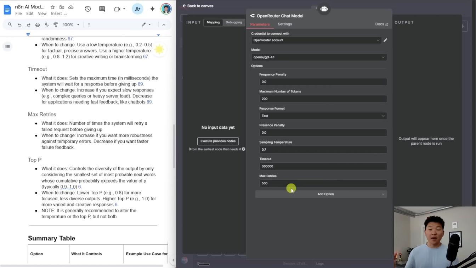The image size is (476, 268).
Task: Undo last edit in Docs
Action: [x=19, y=25]
